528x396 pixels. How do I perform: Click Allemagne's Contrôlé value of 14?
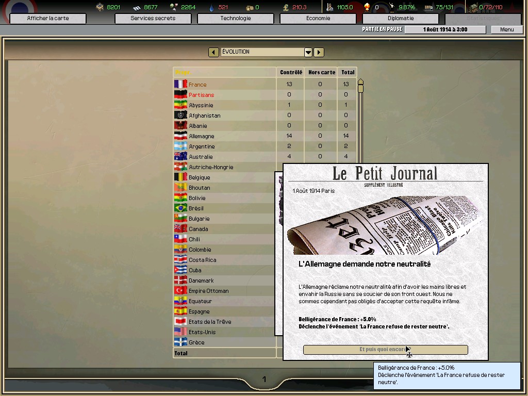(289, 136)
